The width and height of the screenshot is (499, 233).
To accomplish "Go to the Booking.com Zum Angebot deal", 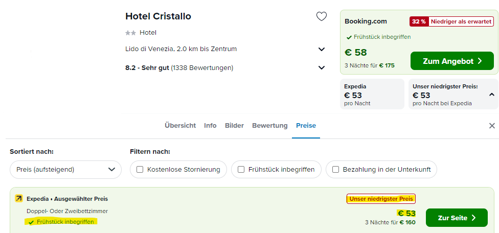I will 452,61.
